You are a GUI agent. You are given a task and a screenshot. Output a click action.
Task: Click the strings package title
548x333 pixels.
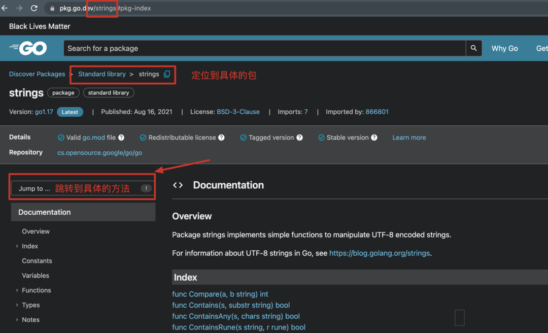coord(26,93)
